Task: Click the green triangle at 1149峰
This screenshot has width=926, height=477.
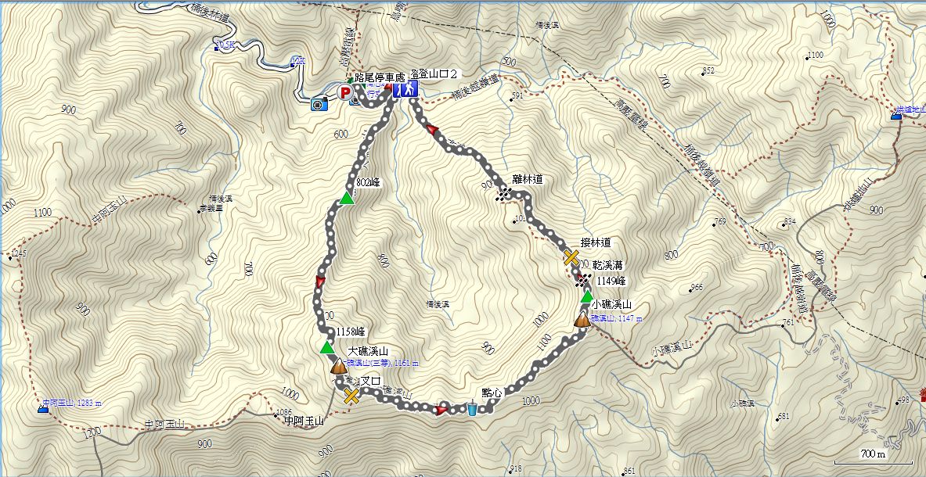Action: [x=586, y=296]
